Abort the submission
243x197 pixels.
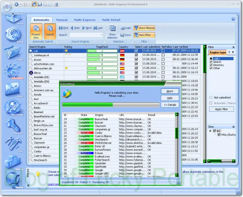170,91
